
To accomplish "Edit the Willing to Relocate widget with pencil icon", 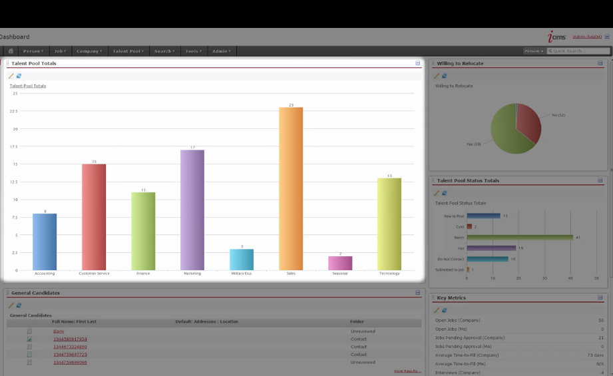I will coord(437,76).
